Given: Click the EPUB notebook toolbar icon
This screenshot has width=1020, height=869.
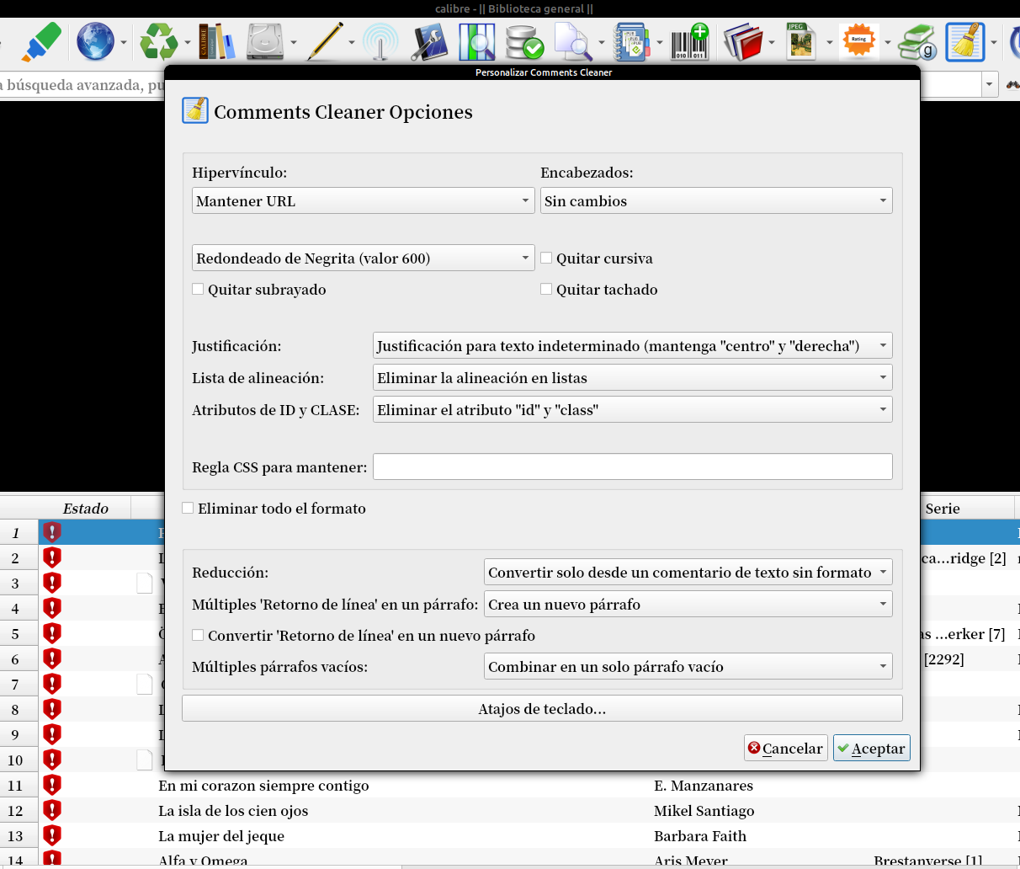Looking at the screenshot, I should [632, 41].
